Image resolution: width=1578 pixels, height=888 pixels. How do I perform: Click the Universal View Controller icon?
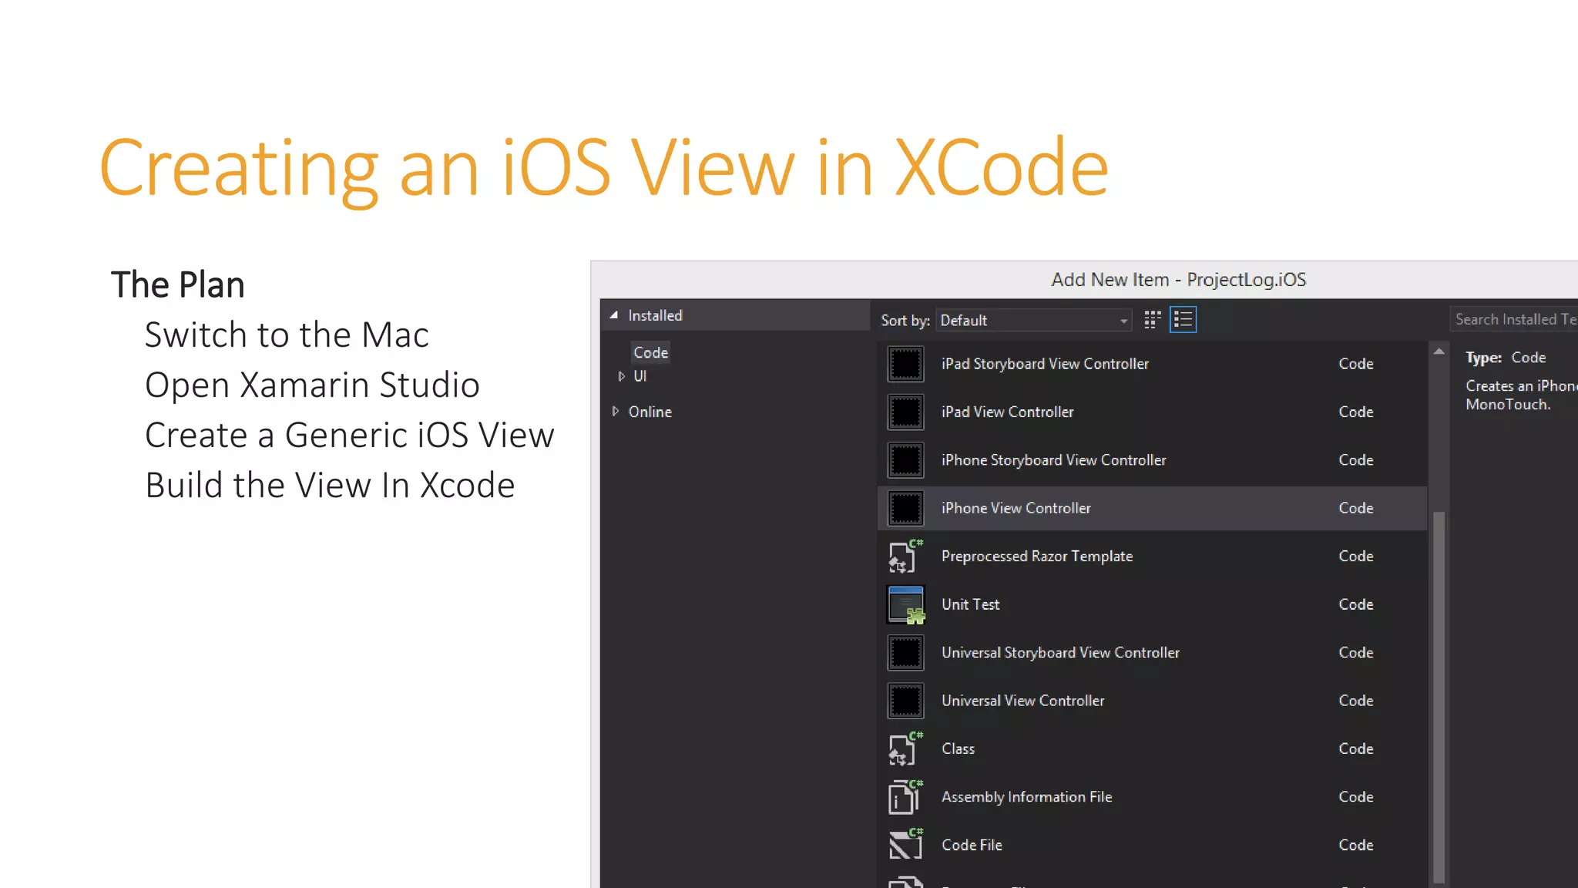click(x=905, y=701)
